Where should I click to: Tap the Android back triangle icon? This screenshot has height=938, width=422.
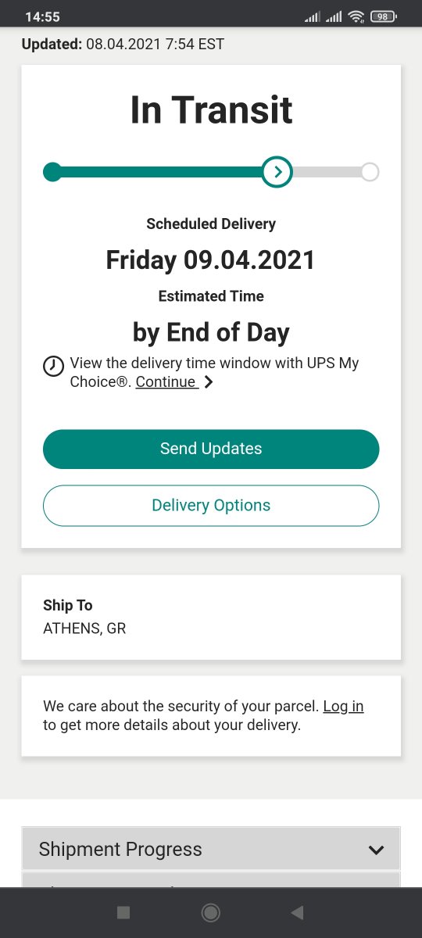point(297,912)
